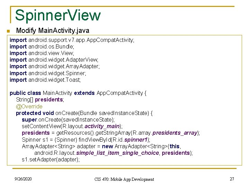Click the date 9/26/2020 in footer
Screen dimensions: 249x187
click(23, 179)
